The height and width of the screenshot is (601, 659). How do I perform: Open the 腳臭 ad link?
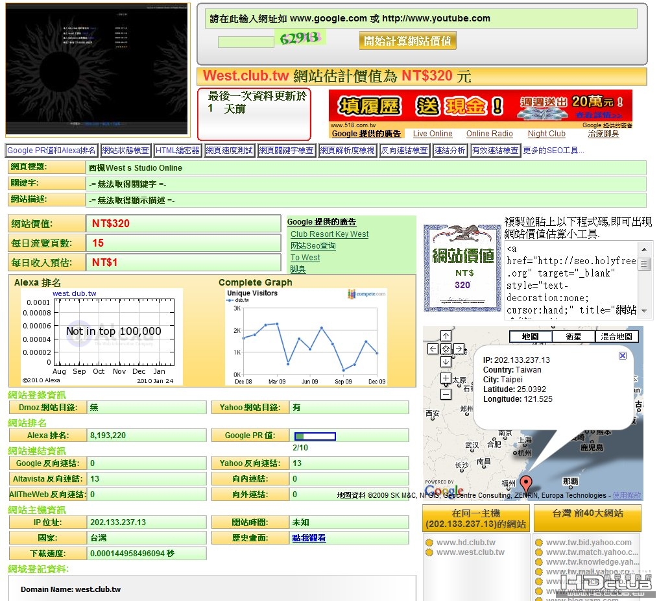[x=298, y=269]
